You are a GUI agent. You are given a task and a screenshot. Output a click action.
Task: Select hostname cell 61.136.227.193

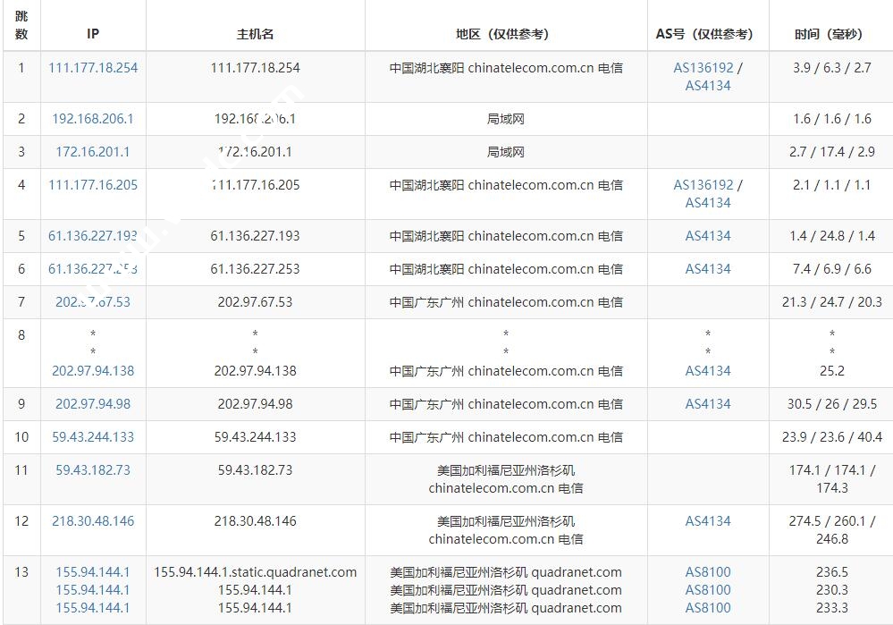click(x=255, y=236)
